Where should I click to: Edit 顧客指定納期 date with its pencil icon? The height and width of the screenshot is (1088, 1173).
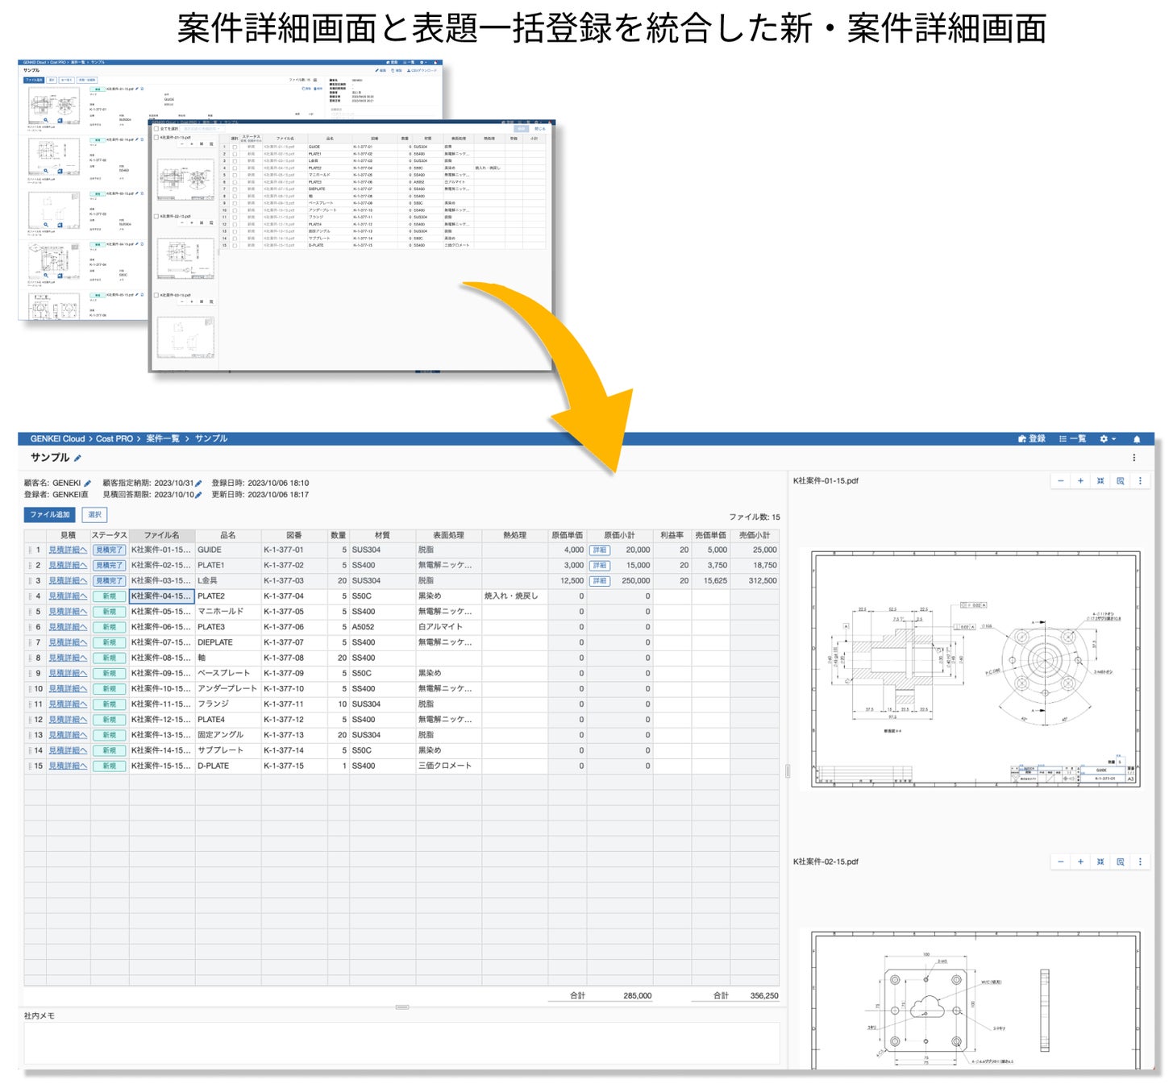198,484
